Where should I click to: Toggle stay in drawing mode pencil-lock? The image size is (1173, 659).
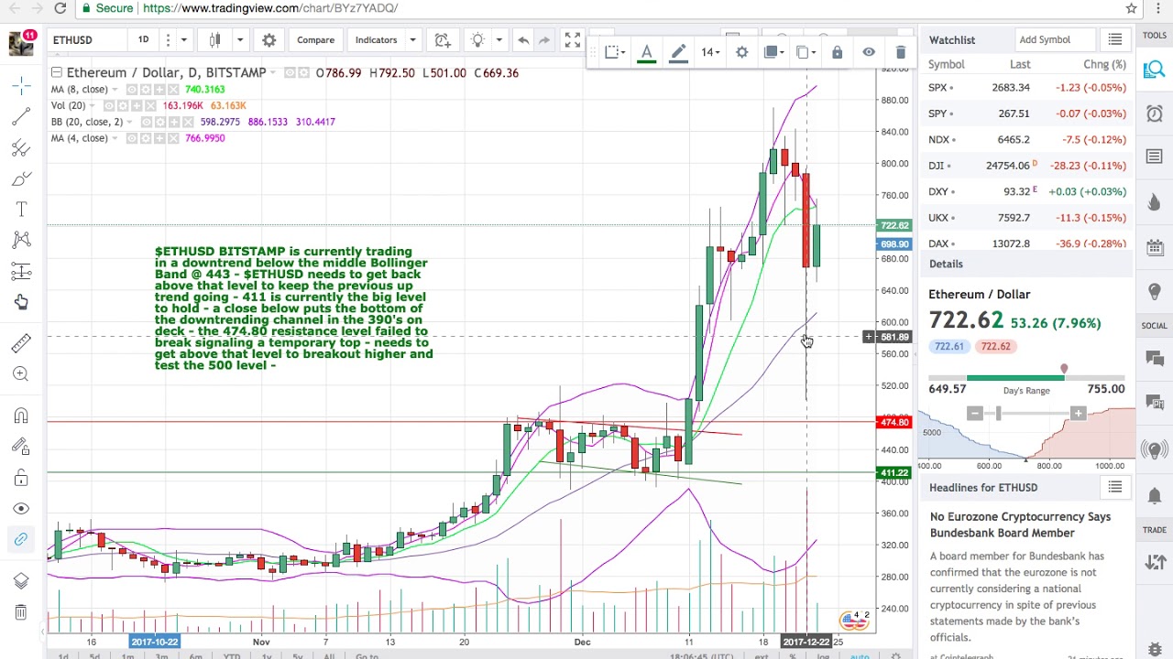(21, 447)
